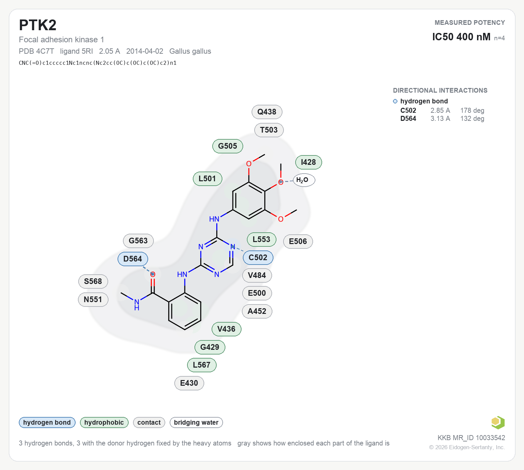The width and height of the screenshot is (524, 470).
Task: Click the DIRECTIONAL INTERACTIONS heading
Action: [440, 91]
